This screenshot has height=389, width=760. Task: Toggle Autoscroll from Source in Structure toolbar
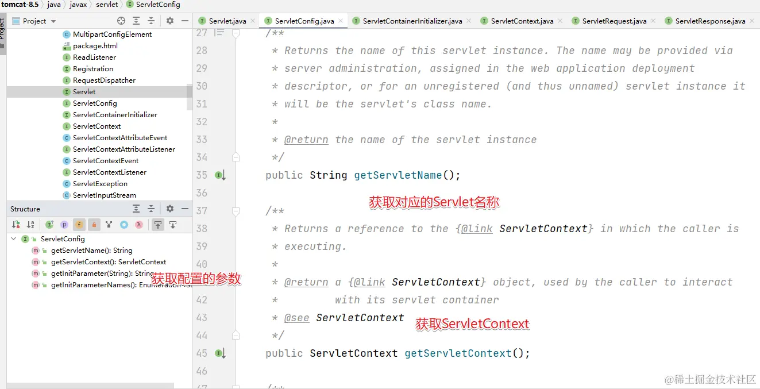172,225
